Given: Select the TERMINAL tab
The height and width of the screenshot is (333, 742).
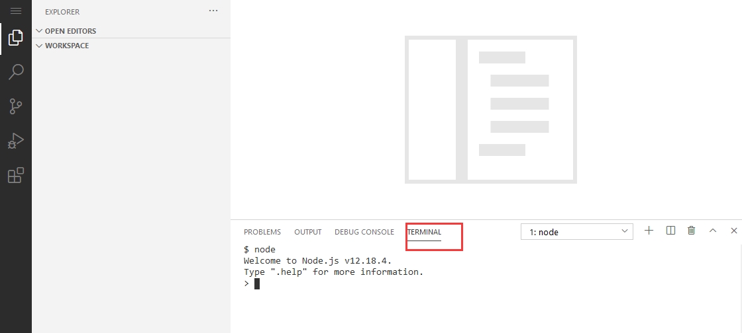Looking at the screenshot, I should pyautogui.click(x=424, y=232).
